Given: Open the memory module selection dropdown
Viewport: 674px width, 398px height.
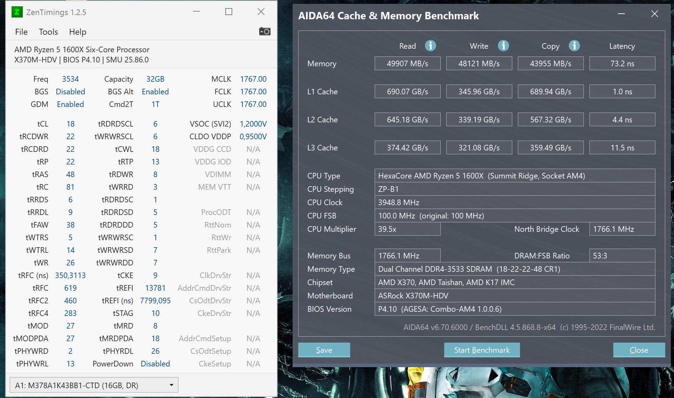Looking at the screenshot, I should coord(94,385).
